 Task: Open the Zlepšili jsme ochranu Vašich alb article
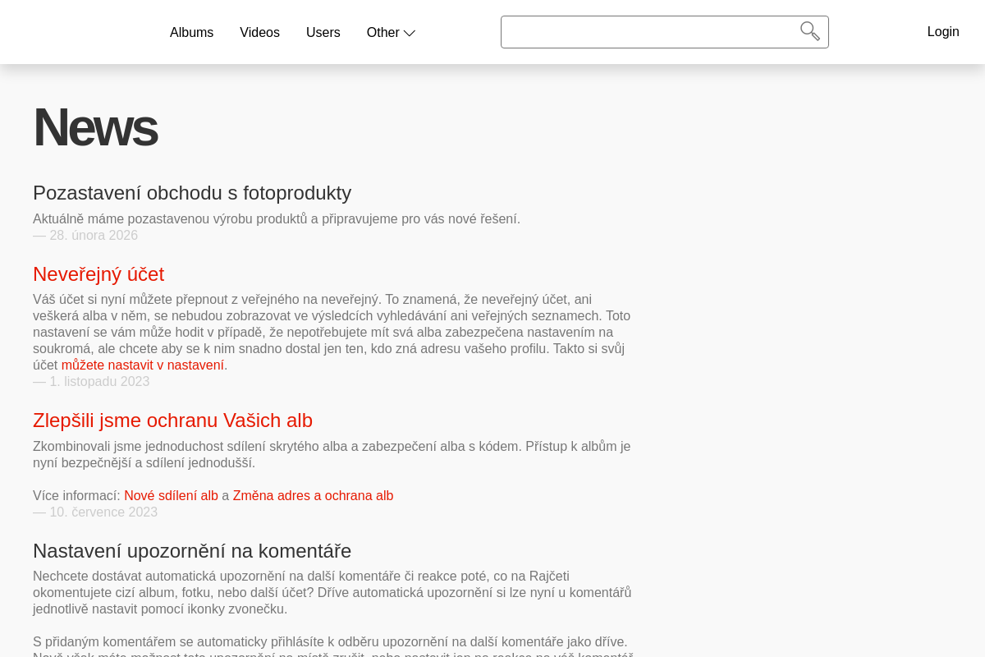pos(172,420)
